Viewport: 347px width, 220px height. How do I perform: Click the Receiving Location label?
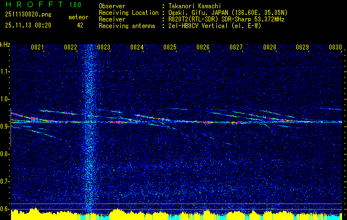(x=129, y=13)
